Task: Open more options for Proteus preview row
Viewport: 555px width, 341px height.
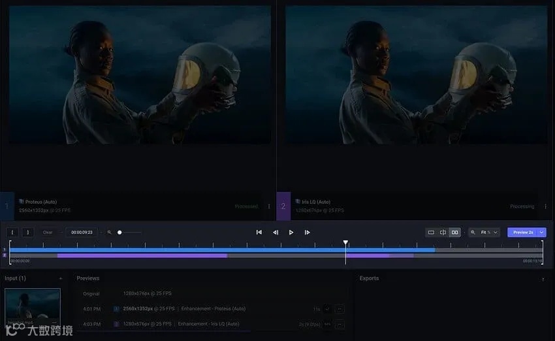Action: [340, 309]
